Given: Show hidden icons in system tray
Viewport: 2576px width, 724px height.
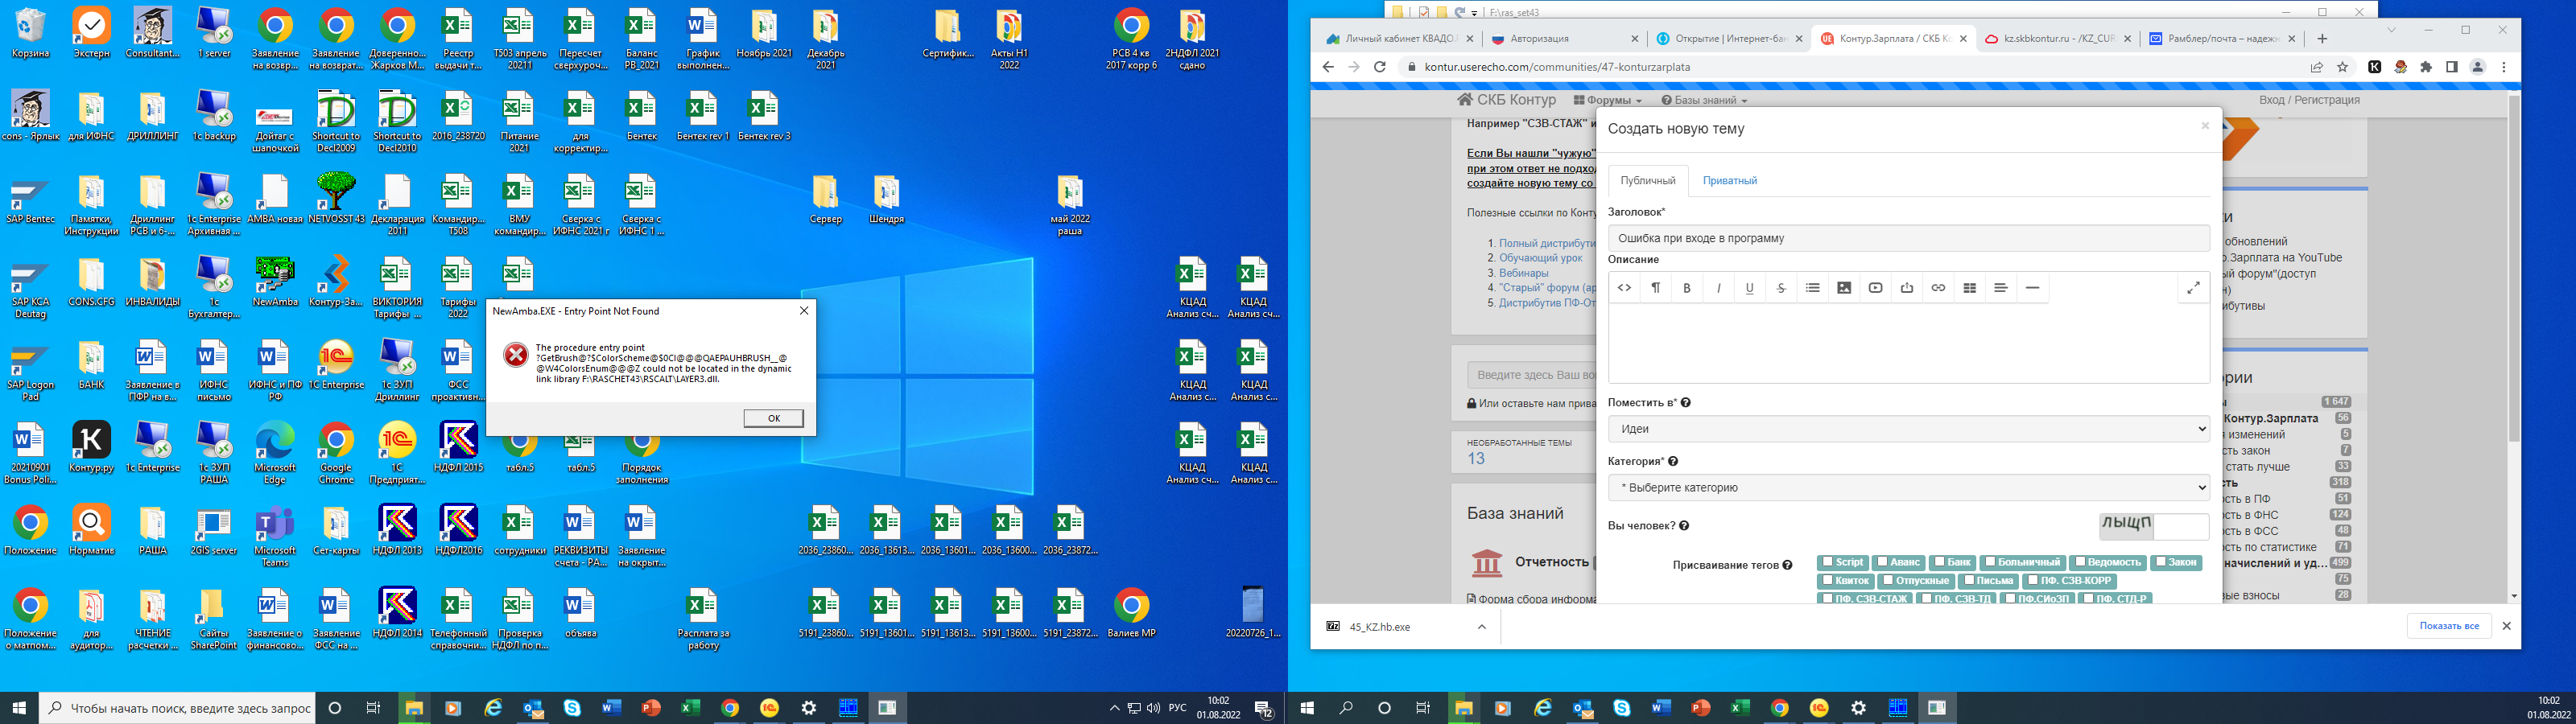Looking at the screenshot, I should click(1114, 708).
